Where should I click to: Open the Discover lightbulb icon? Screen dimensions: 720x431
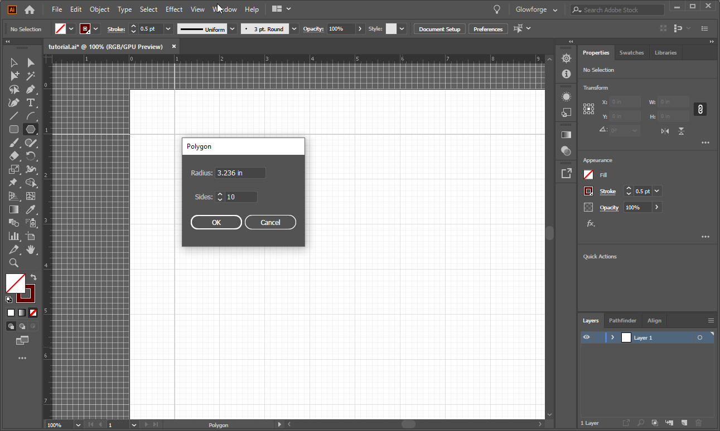coord(497,9)
